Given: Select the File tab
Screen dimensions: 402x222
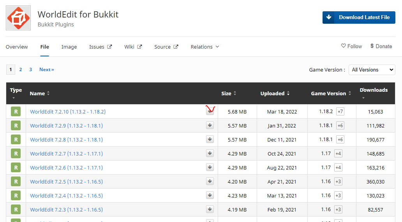Looking at the screenshot, I should pyautogui.click(x=45, y=47).
